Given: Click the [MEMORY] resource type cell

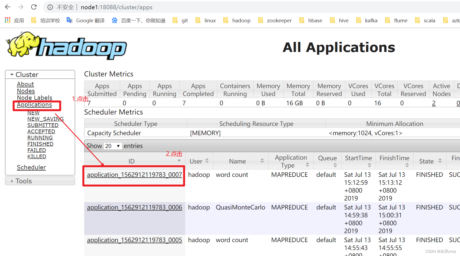Looking at the screenshot, I should (205, 133).
